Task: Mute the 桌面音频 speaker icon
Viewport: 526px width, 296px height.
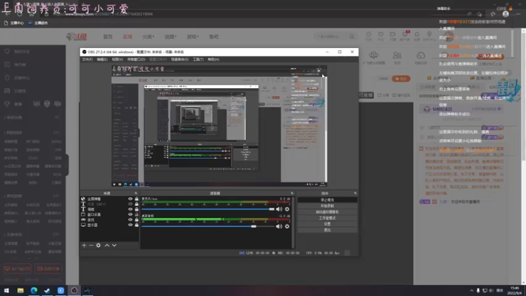Action: click(279, 226)
